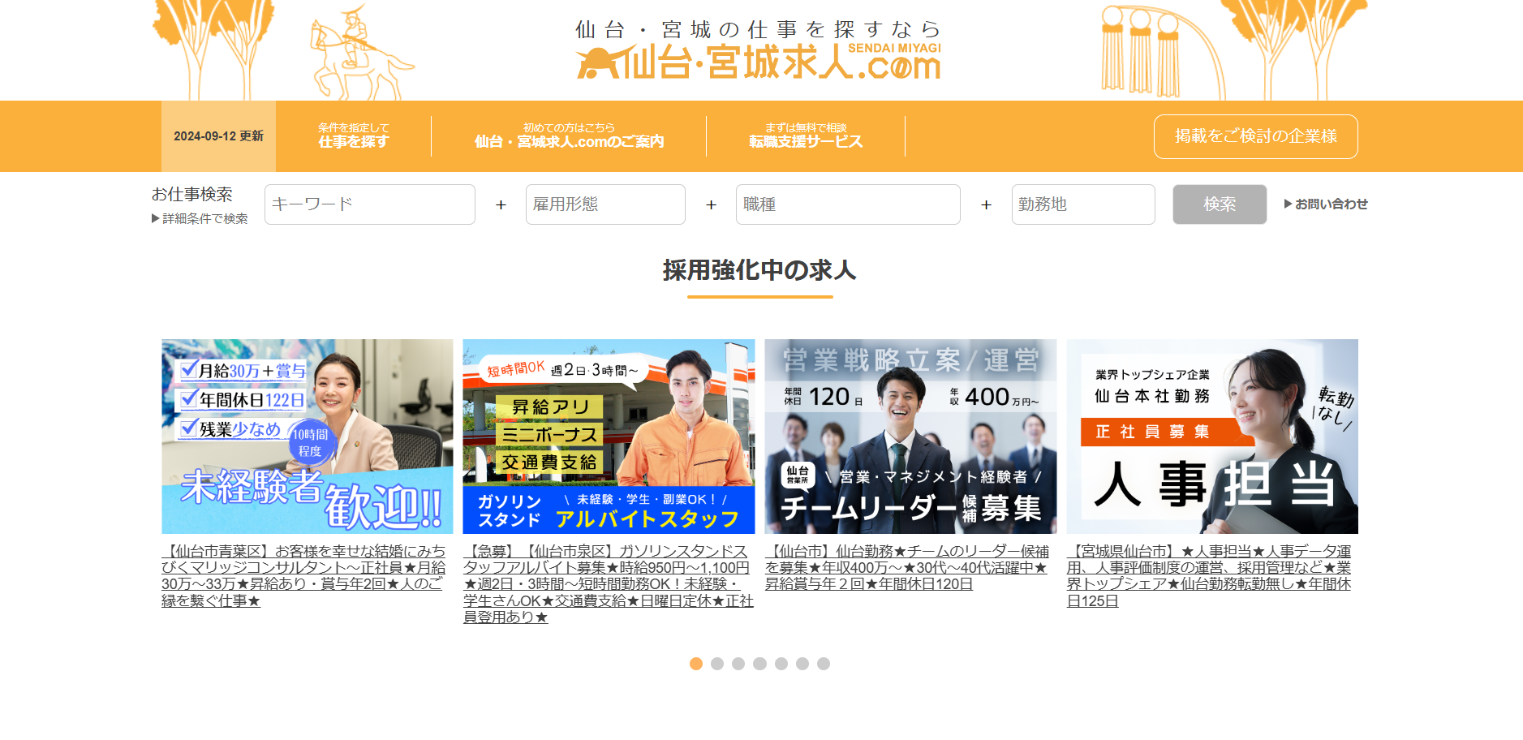Image resolution: width=1523 pixels, height=740 pixels.
Task: Open 仙台・宮城求人.comのご案内 menu item
Action: coord(569,136)
